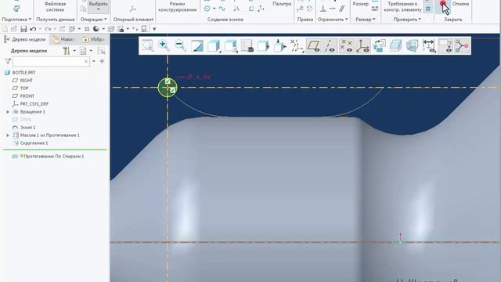Click the light-blue shaded plane icon
The image size is (501, 282).
click(x=396, y=46)
